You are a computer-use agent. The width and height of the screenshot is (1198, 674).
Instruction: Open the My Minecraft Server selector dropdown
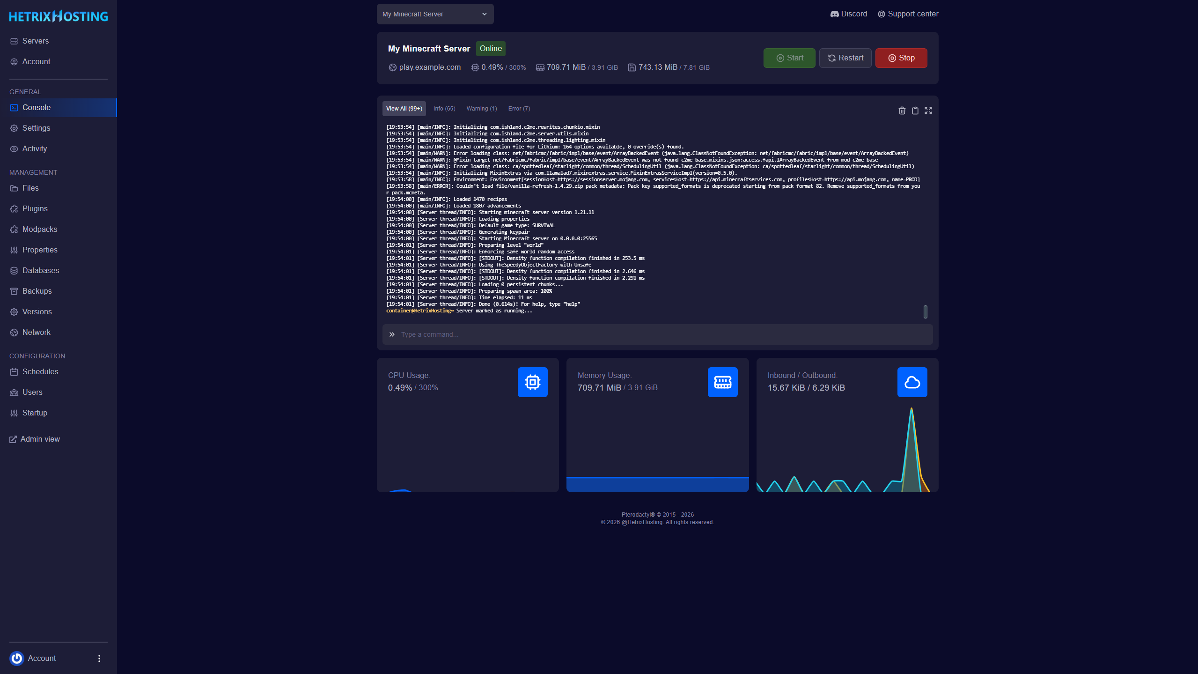(x=435, y=14)
